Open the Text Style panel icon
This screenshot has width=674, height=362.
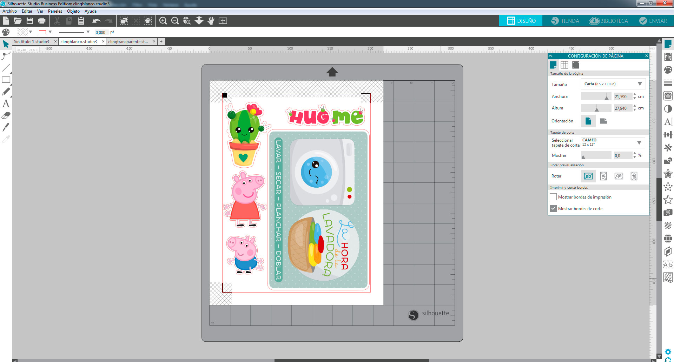pyautogui.click(x=668, y=122)
